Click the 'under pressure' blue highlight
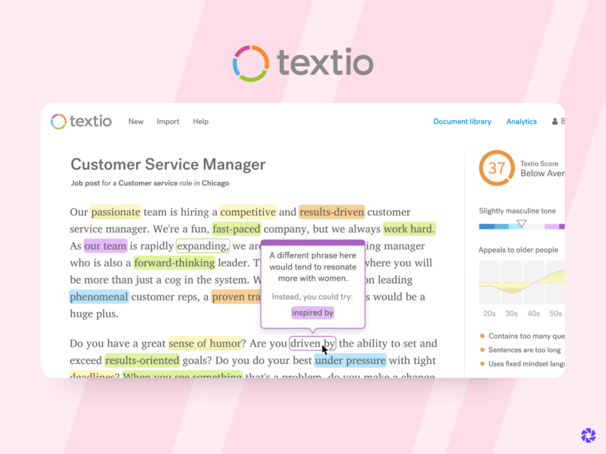This screenshot has width=606, height=454. click(350, 361)
